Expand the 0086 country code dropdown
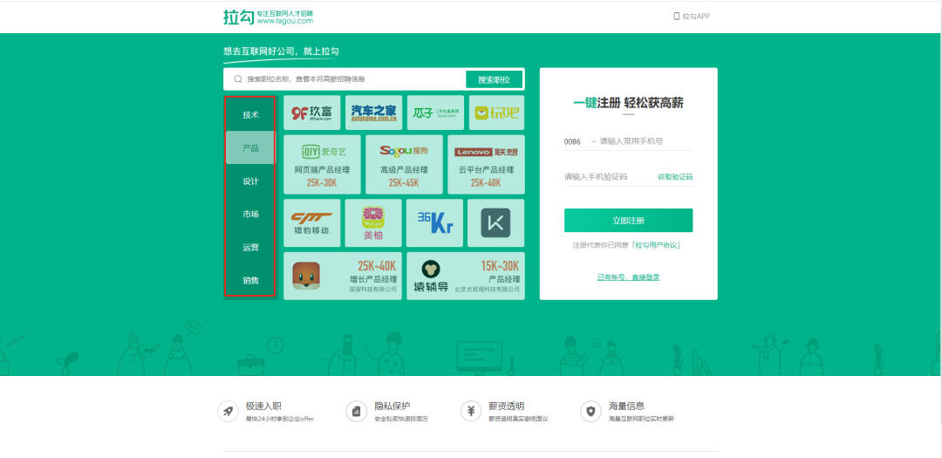This screenshot has height=458, width=942. pos(580,141)
